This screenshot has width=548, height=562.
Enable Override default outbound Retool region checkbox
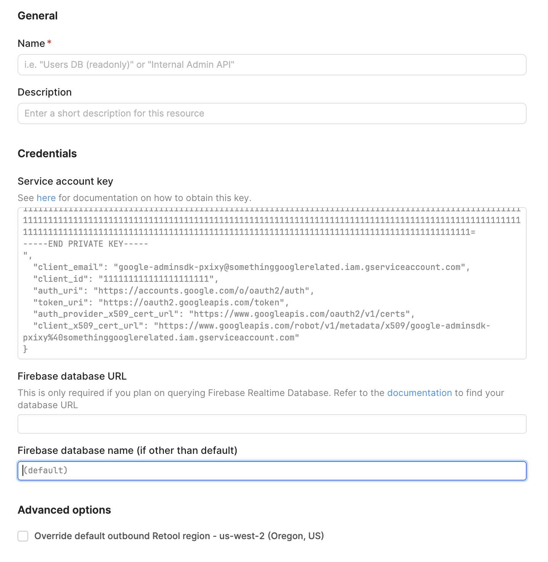click(23, 536)
